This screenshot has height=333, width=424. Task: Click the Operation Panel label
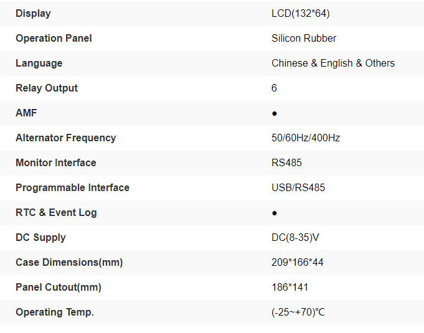click(54, 38)
